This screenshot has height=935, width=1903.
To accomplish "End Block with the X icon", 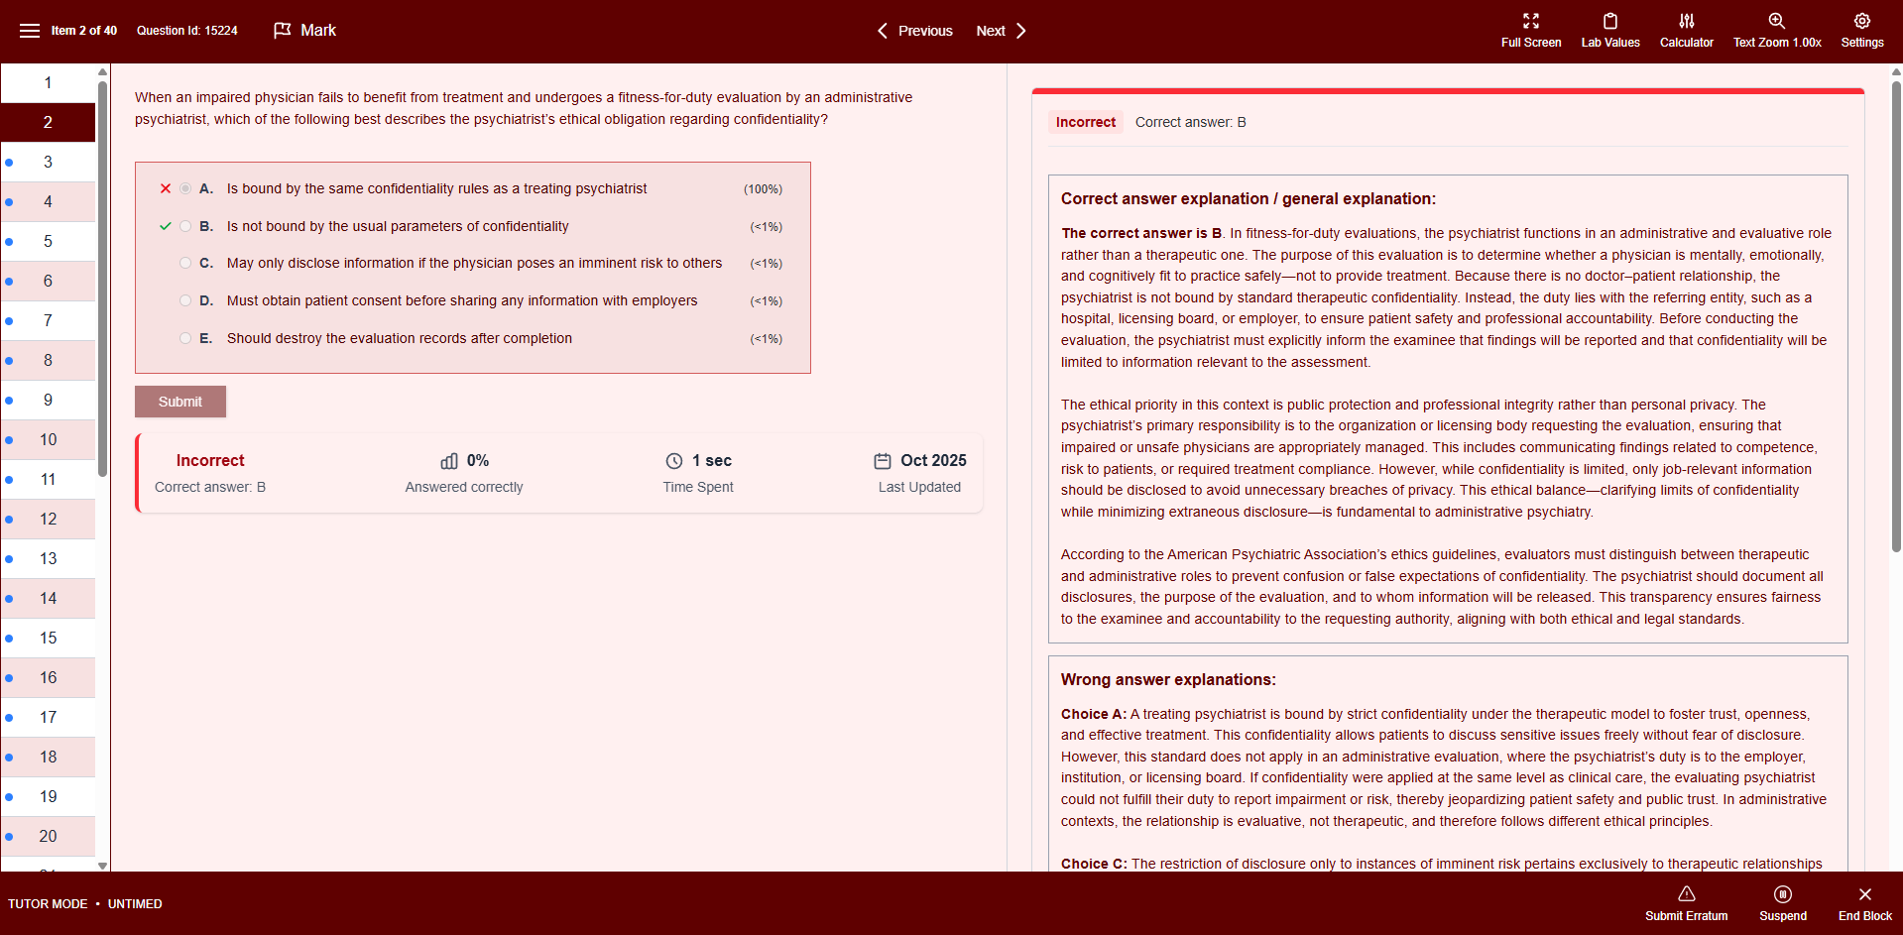I will [1864, 894].
